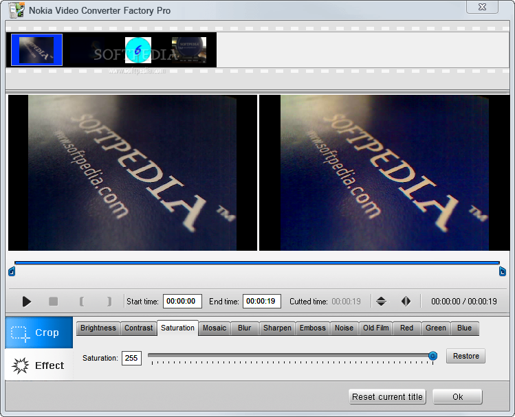Select the cyan number 6 thumbnail

point(138,50)
